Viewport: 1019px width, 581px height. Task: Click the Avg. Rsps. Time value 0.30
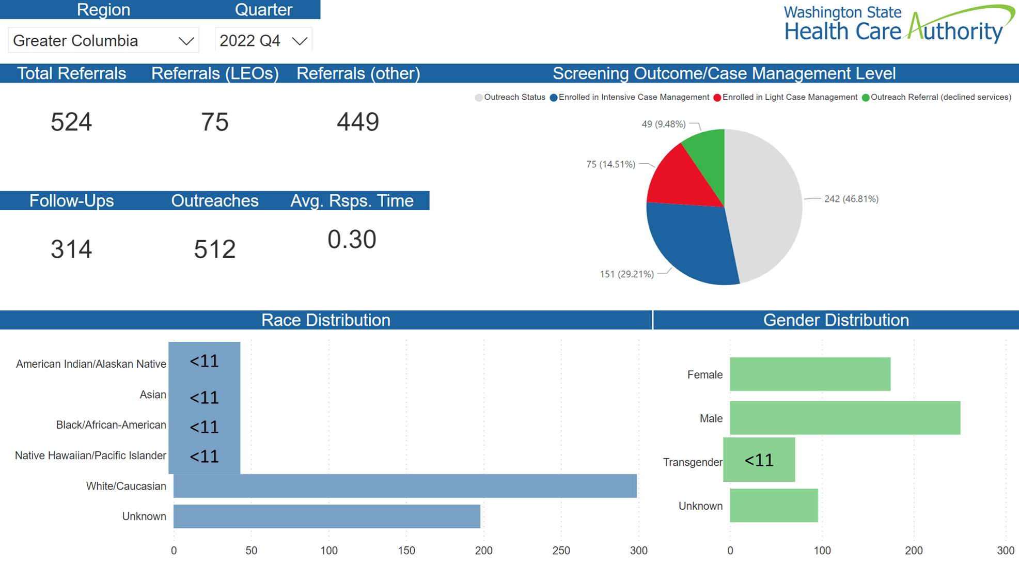pyautogui.click(x=352, y=240)
